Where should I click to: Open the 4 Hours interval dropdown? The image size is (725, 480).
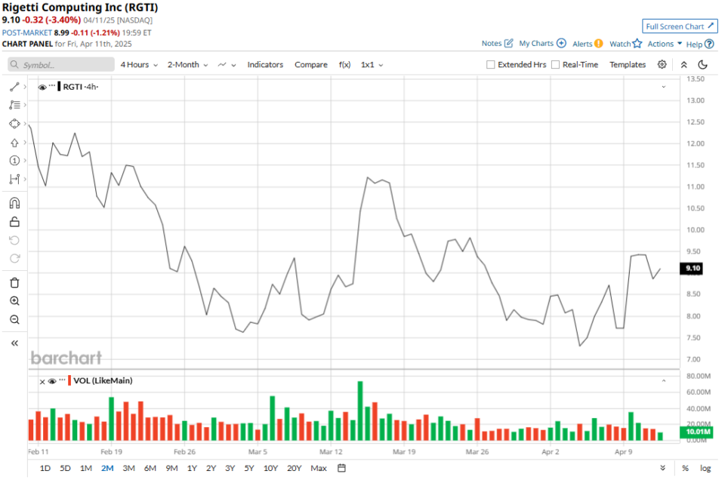[139, 65]
